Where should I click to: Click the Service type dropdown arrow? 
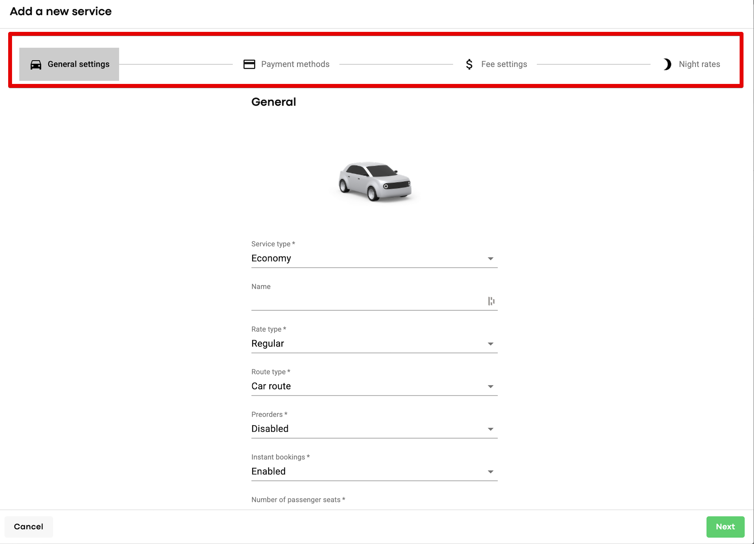point(490,259)
